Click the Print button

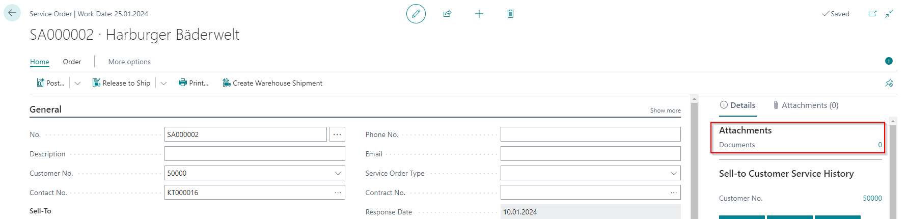click(x=194, y=83)
